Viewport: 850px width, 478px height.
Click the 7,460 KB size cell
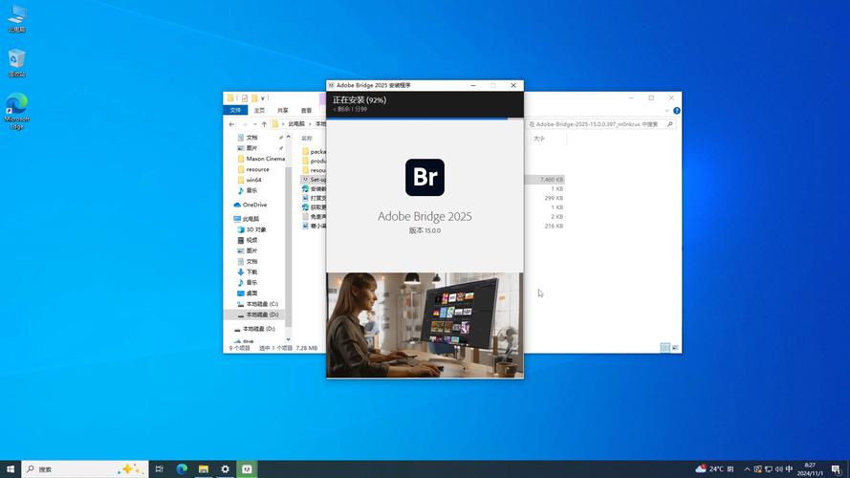tap(552, 180)
